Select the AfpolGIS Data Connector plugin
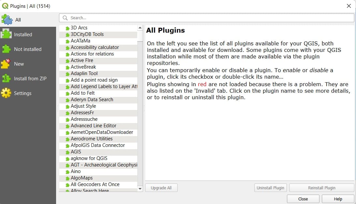 (x=98, y=145)
